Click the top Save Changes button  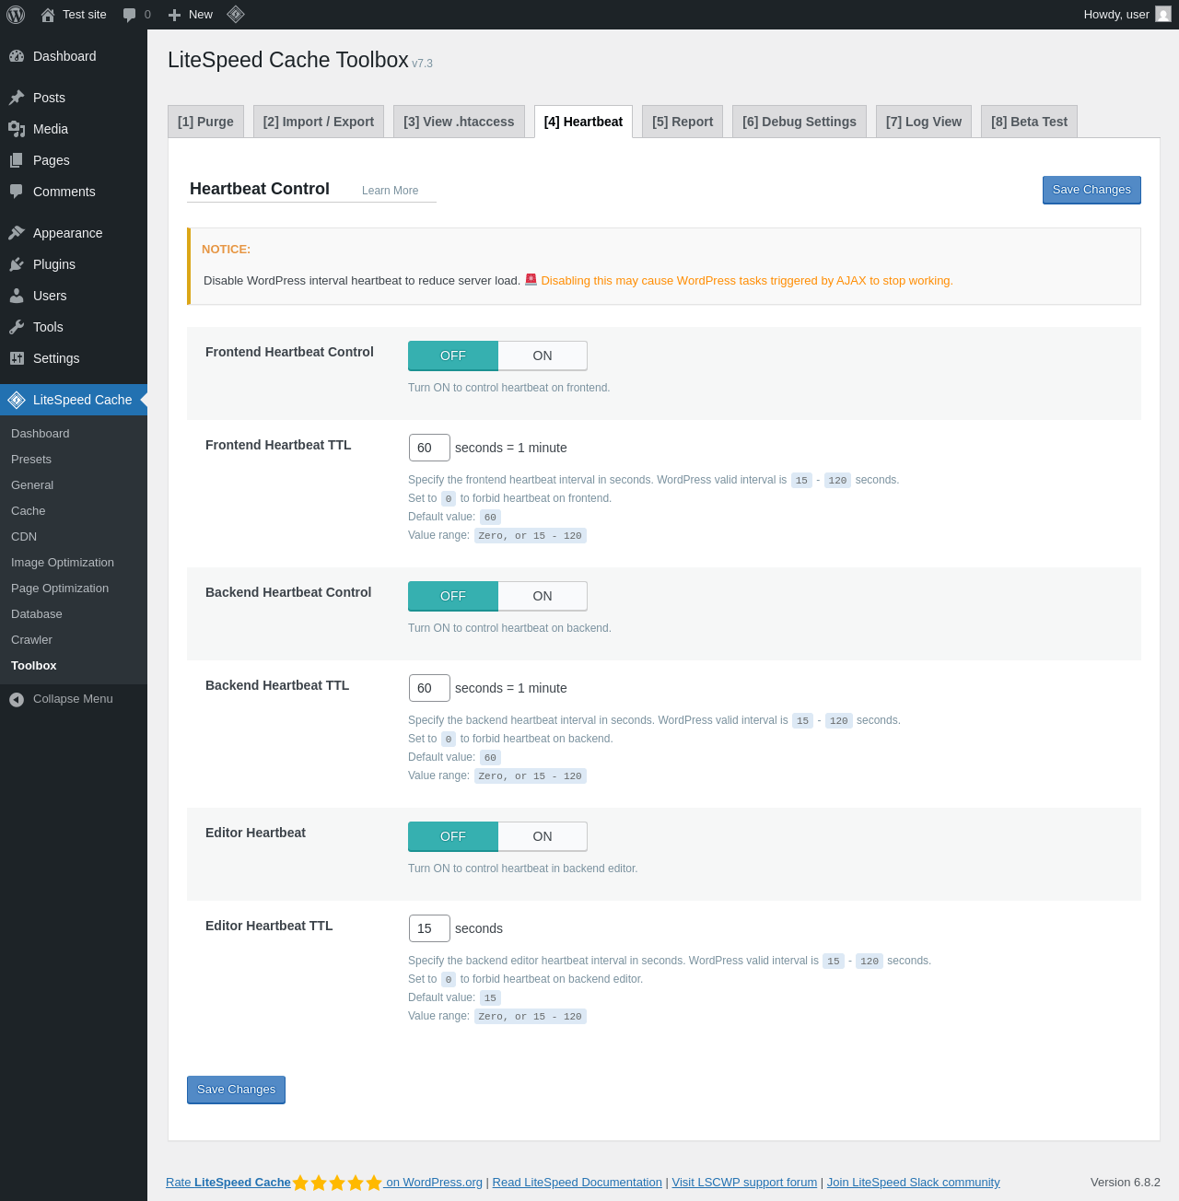(1091, 190)
